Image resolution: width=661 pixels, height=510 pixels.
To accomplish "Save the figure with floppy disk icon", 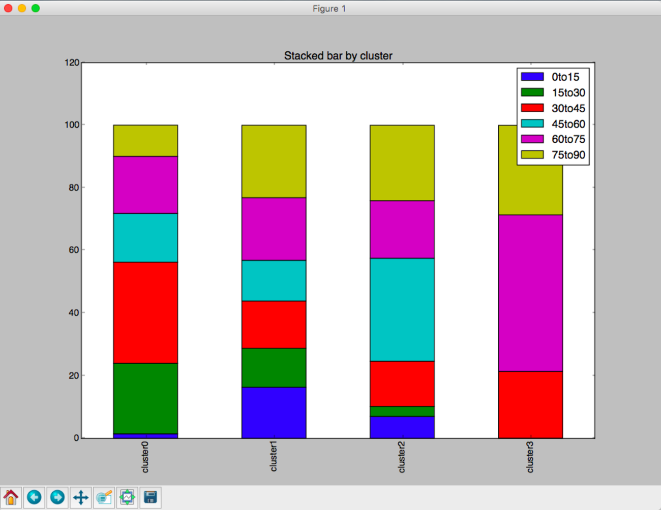I will pos(151,497).
